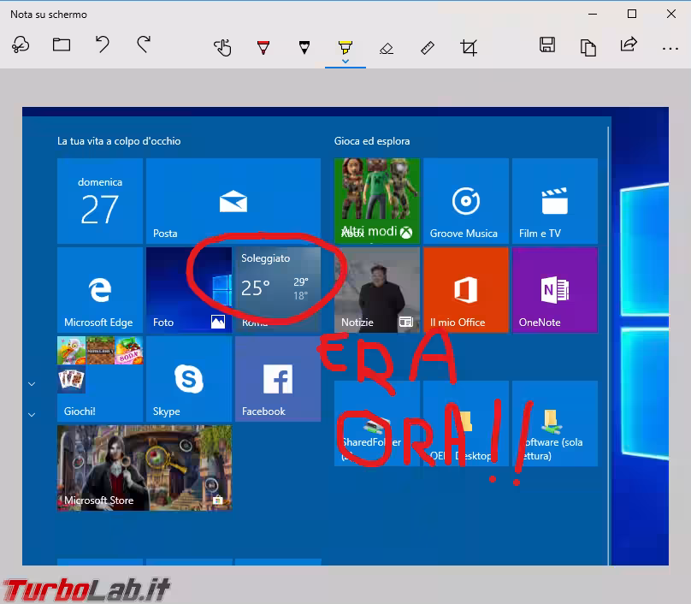The image size is (691, 604).
Task: Copy the snip to clipboard
Action: point(588,47)
